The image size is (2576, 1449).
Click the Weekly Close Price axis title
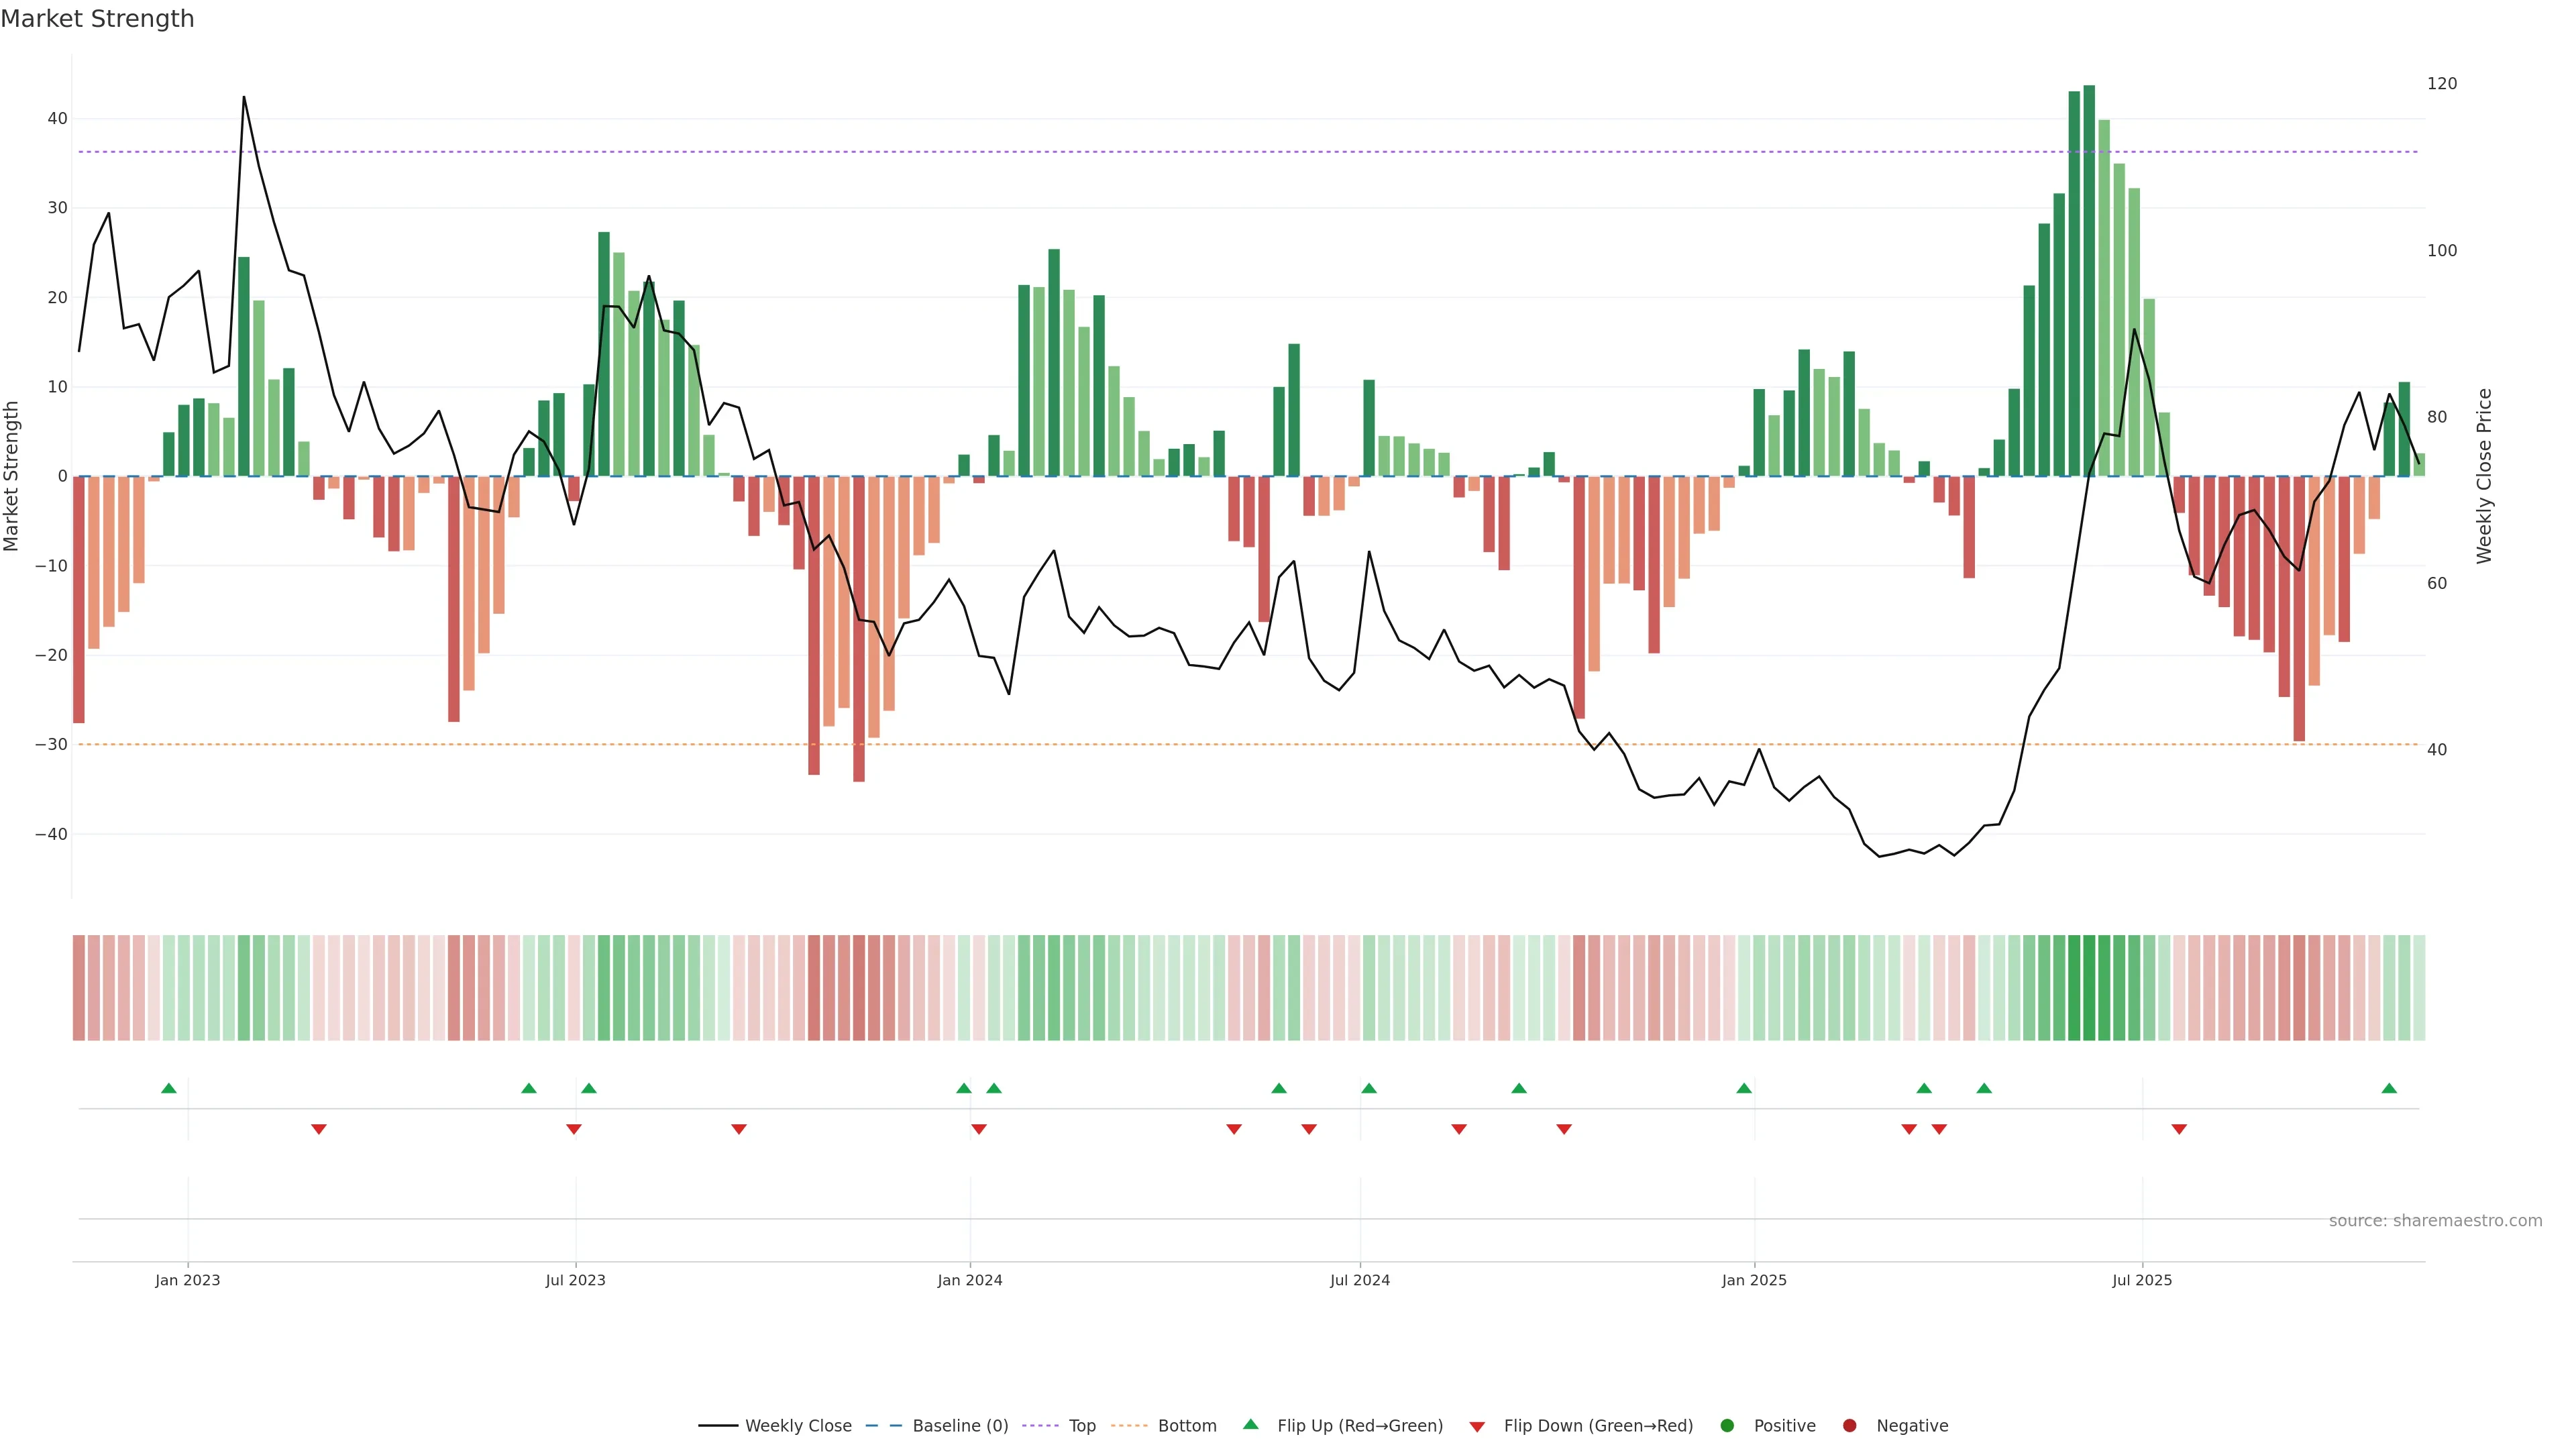2484,476
